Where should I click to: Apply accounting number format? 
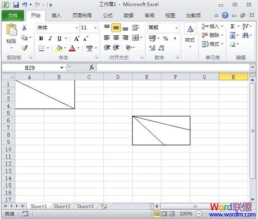point(152,38)
